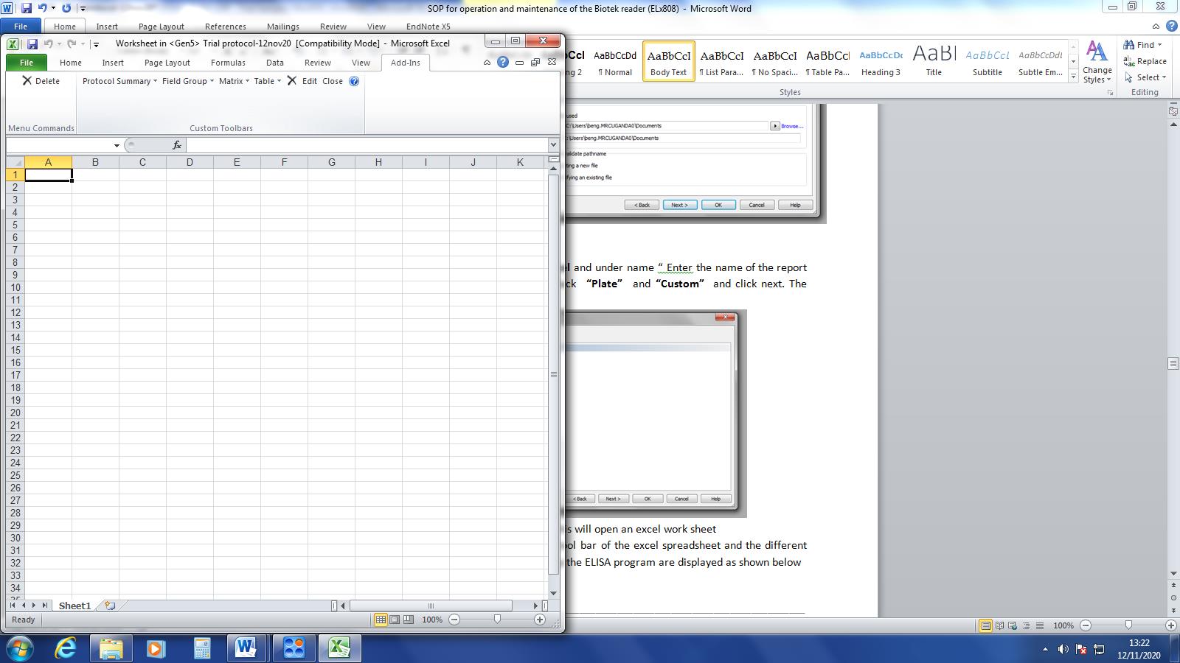Click the insert function fx icon
Image resolution: width=1180 pixels, height=663 pixels.
177,145
